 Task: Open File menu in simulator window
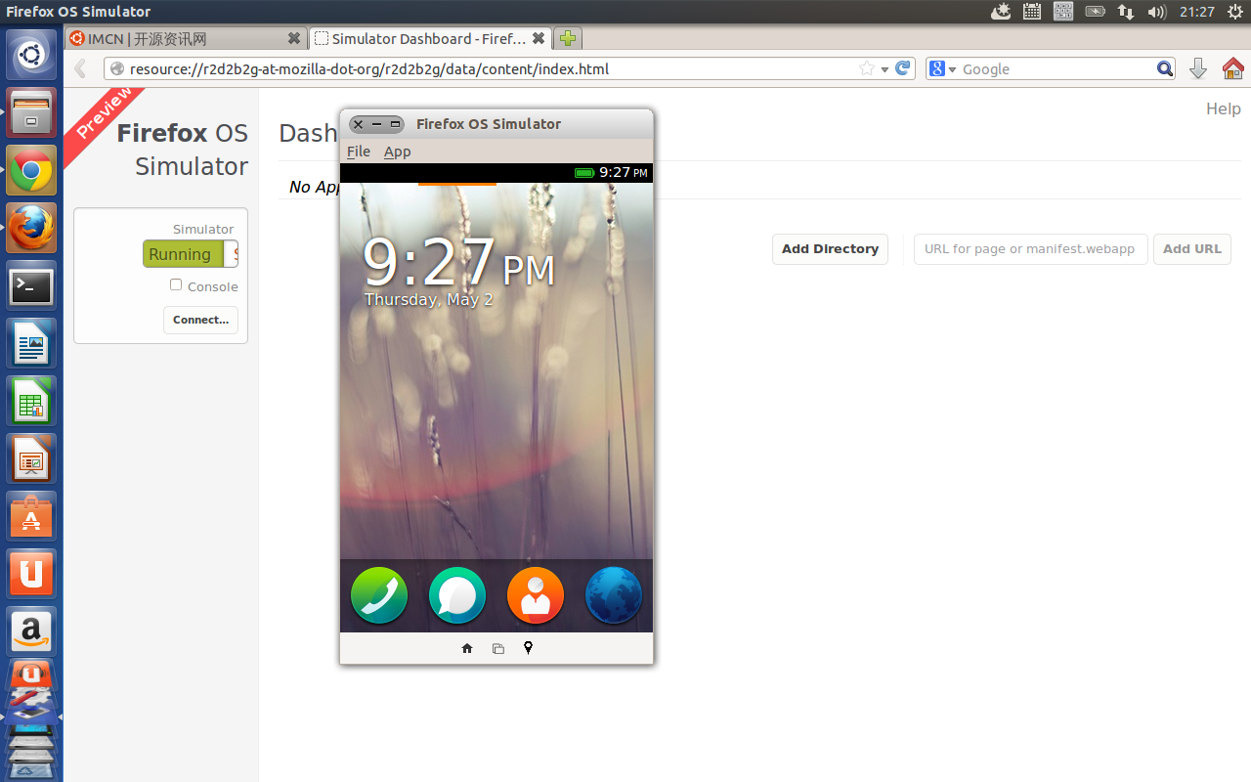click(359, 152)
